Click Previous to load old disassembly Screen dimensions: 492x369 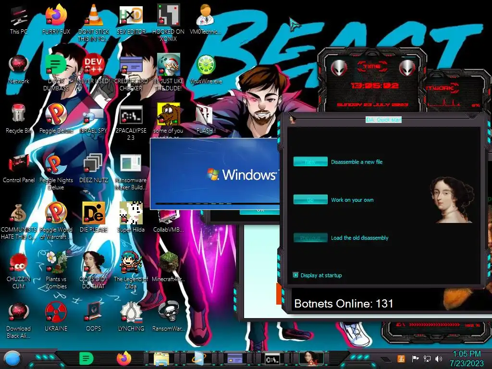(310, 237)
